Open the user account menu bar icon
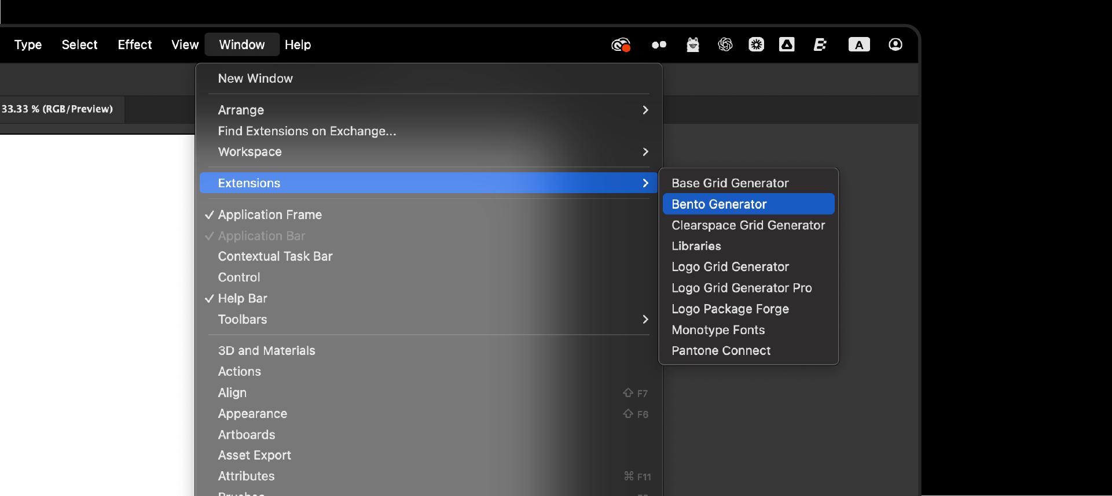Viewport: 1112px width, 496px height. [x=896, y=45]
